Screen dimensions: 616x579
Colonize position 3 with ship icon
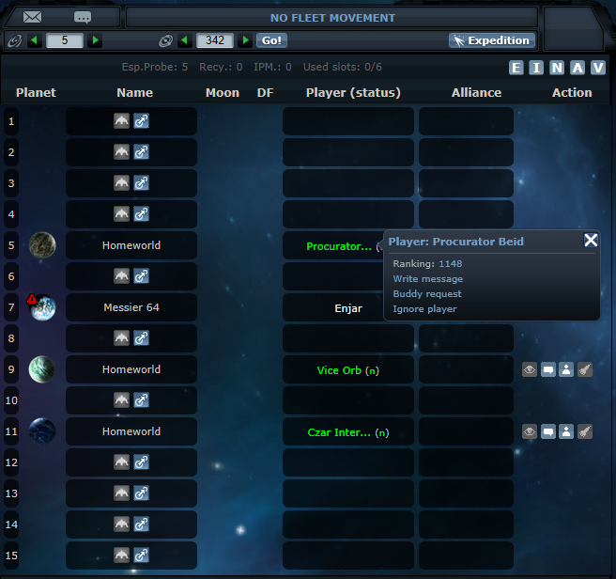tap(121, 183)
